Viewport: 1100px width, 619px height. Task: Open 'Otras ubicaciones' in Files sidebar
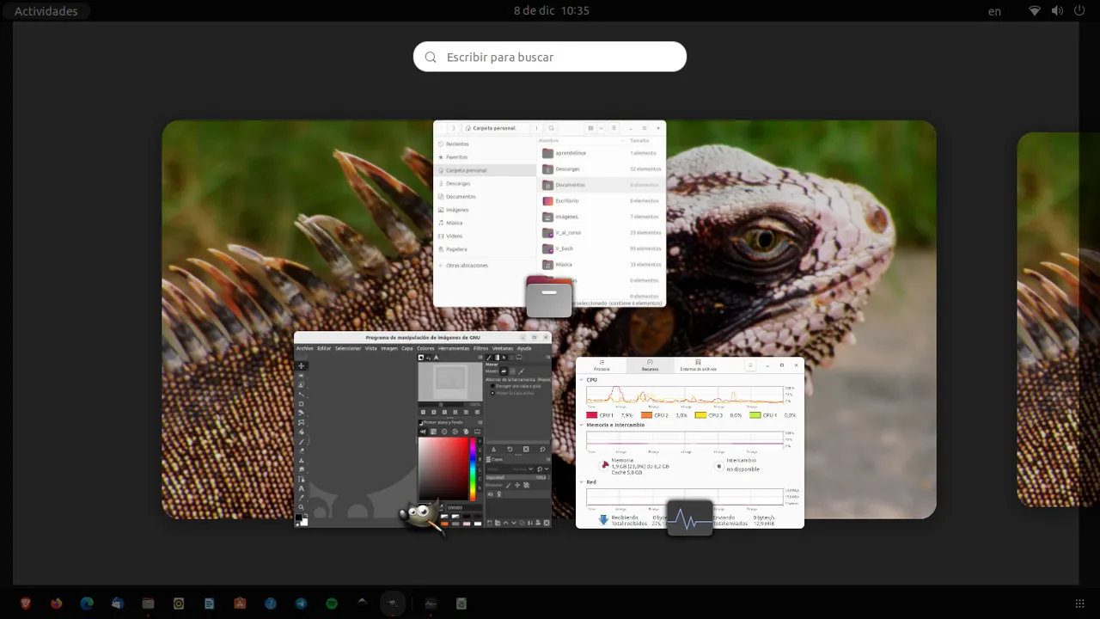[x=486, y=266]
